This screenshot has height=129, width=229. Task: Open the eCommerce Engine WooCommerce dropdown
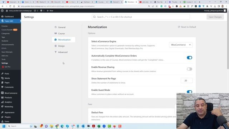[181, 45]
